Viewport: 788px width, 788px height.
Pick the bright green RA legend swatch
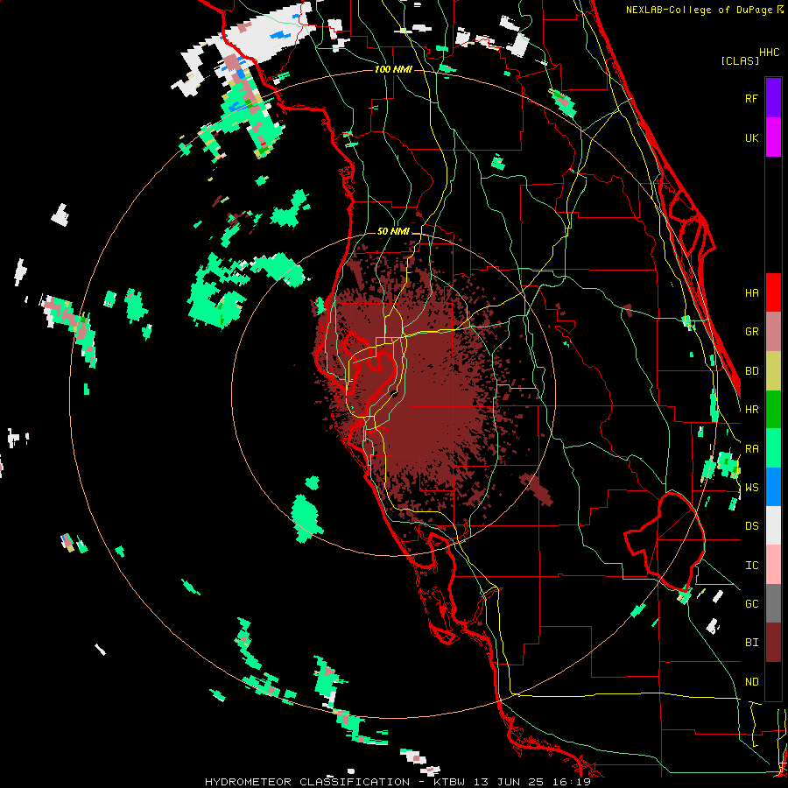click(x=773, y=447)
